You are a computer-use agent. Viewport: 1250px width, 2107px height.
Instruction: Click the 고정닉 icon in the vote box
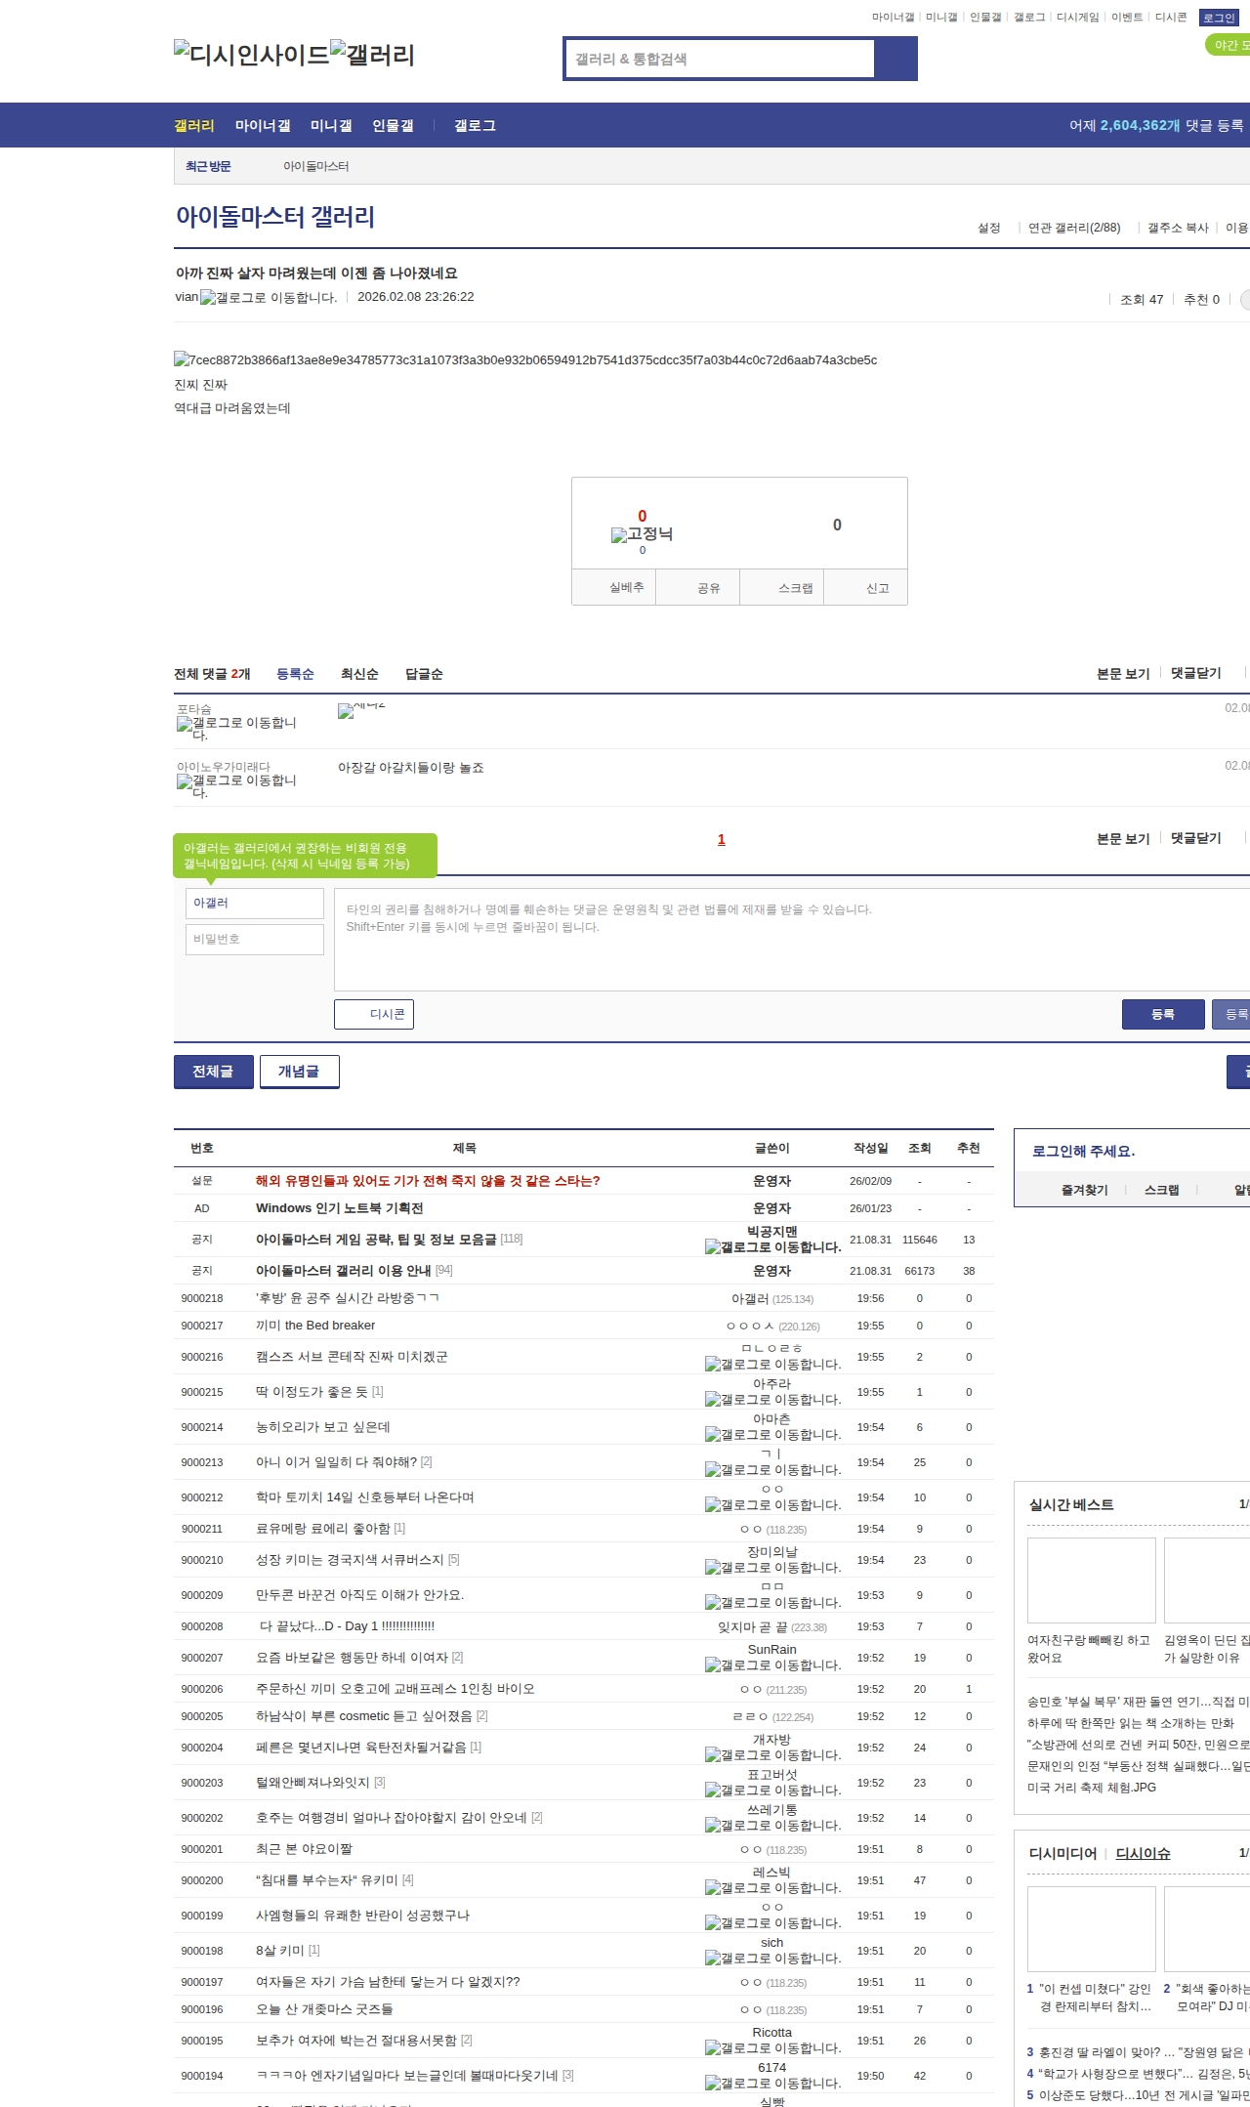click(x=642, y=534)
